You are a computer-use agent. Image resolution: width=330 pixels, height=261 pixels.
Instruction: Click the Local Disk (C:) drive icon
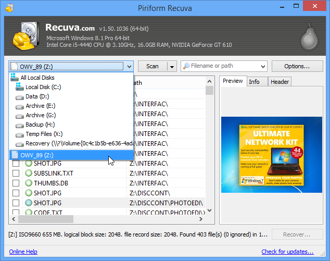click(20, 87)
